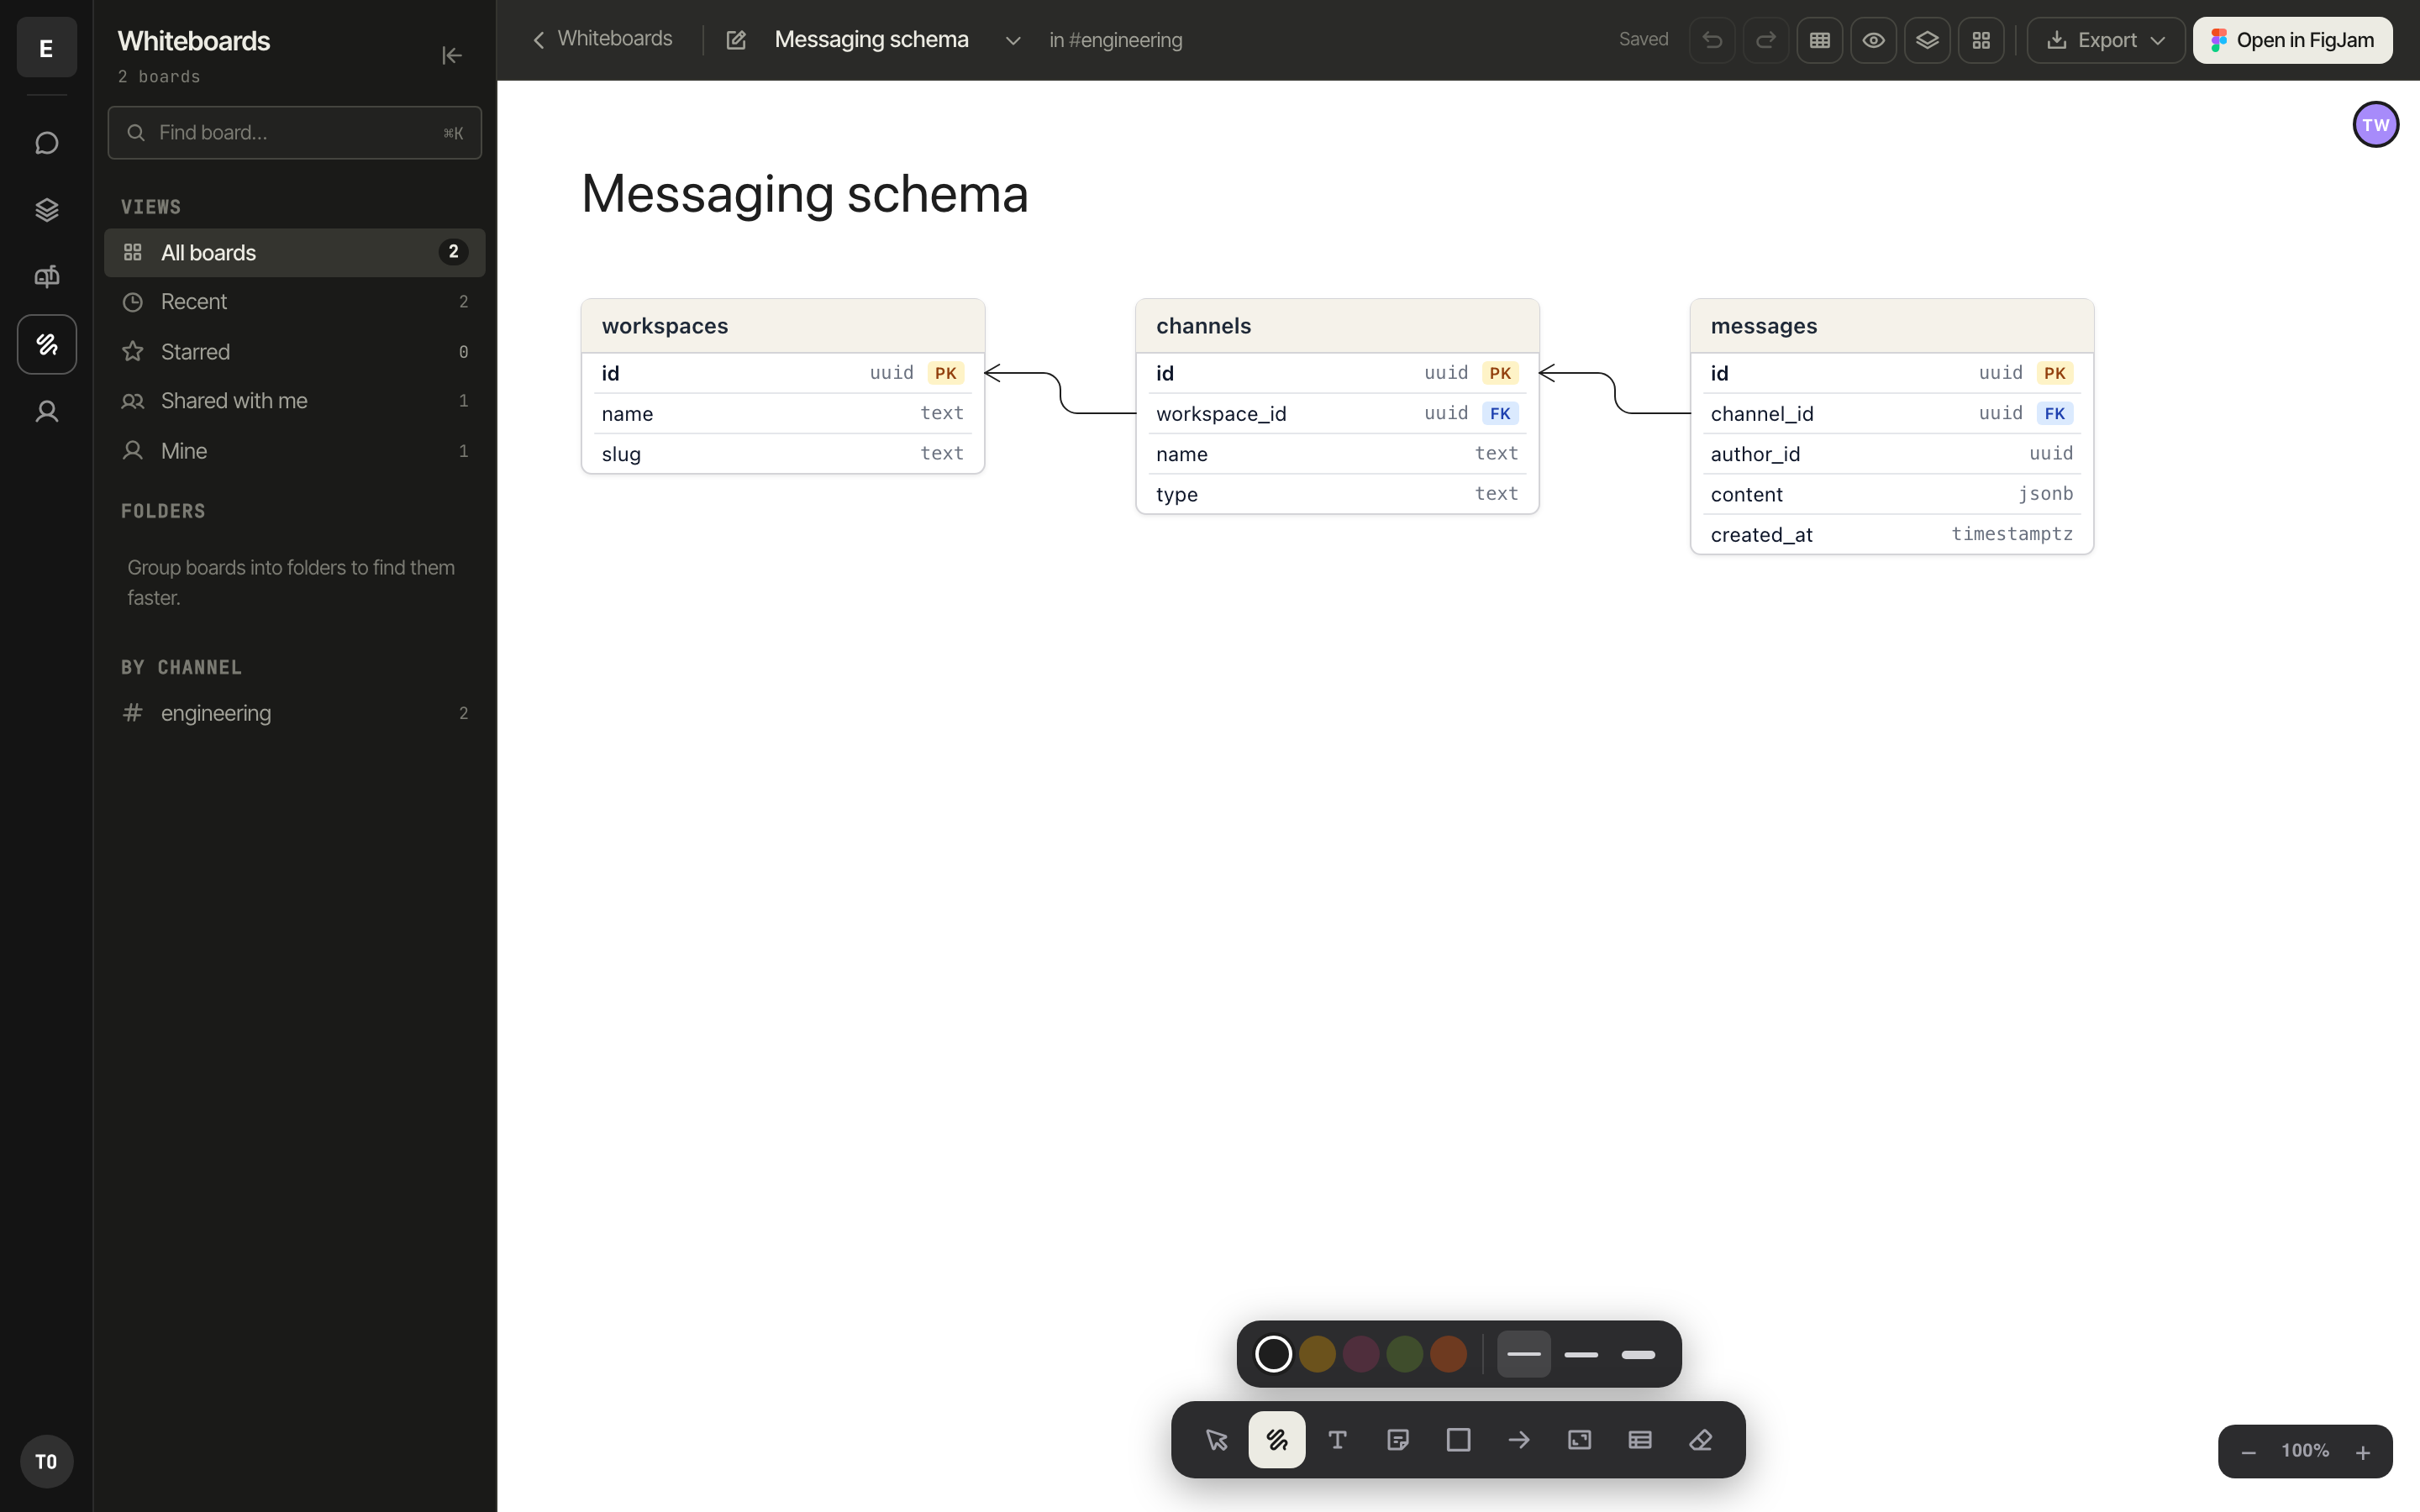Pick the green pen color
The height and width of the screenshot is (1512, 2420).
[x=1404, y=1354]
